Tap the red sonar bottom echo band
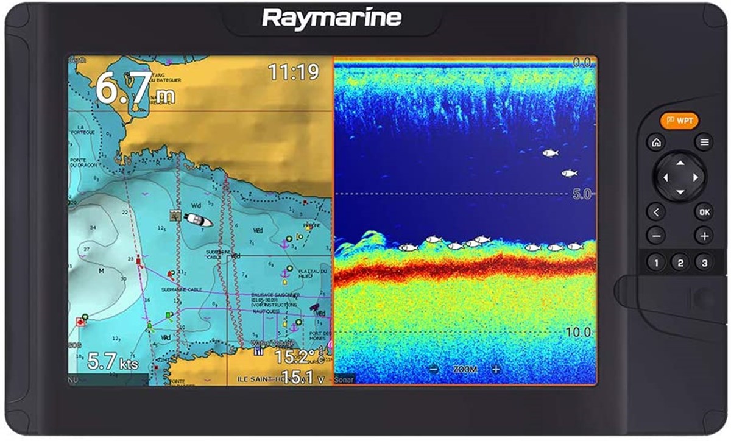The height and width of the screenshot is (441, 731). click(465, 269)
